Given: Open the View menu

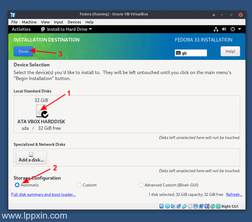Looking at the screenshot, I should tap(45, 22).
